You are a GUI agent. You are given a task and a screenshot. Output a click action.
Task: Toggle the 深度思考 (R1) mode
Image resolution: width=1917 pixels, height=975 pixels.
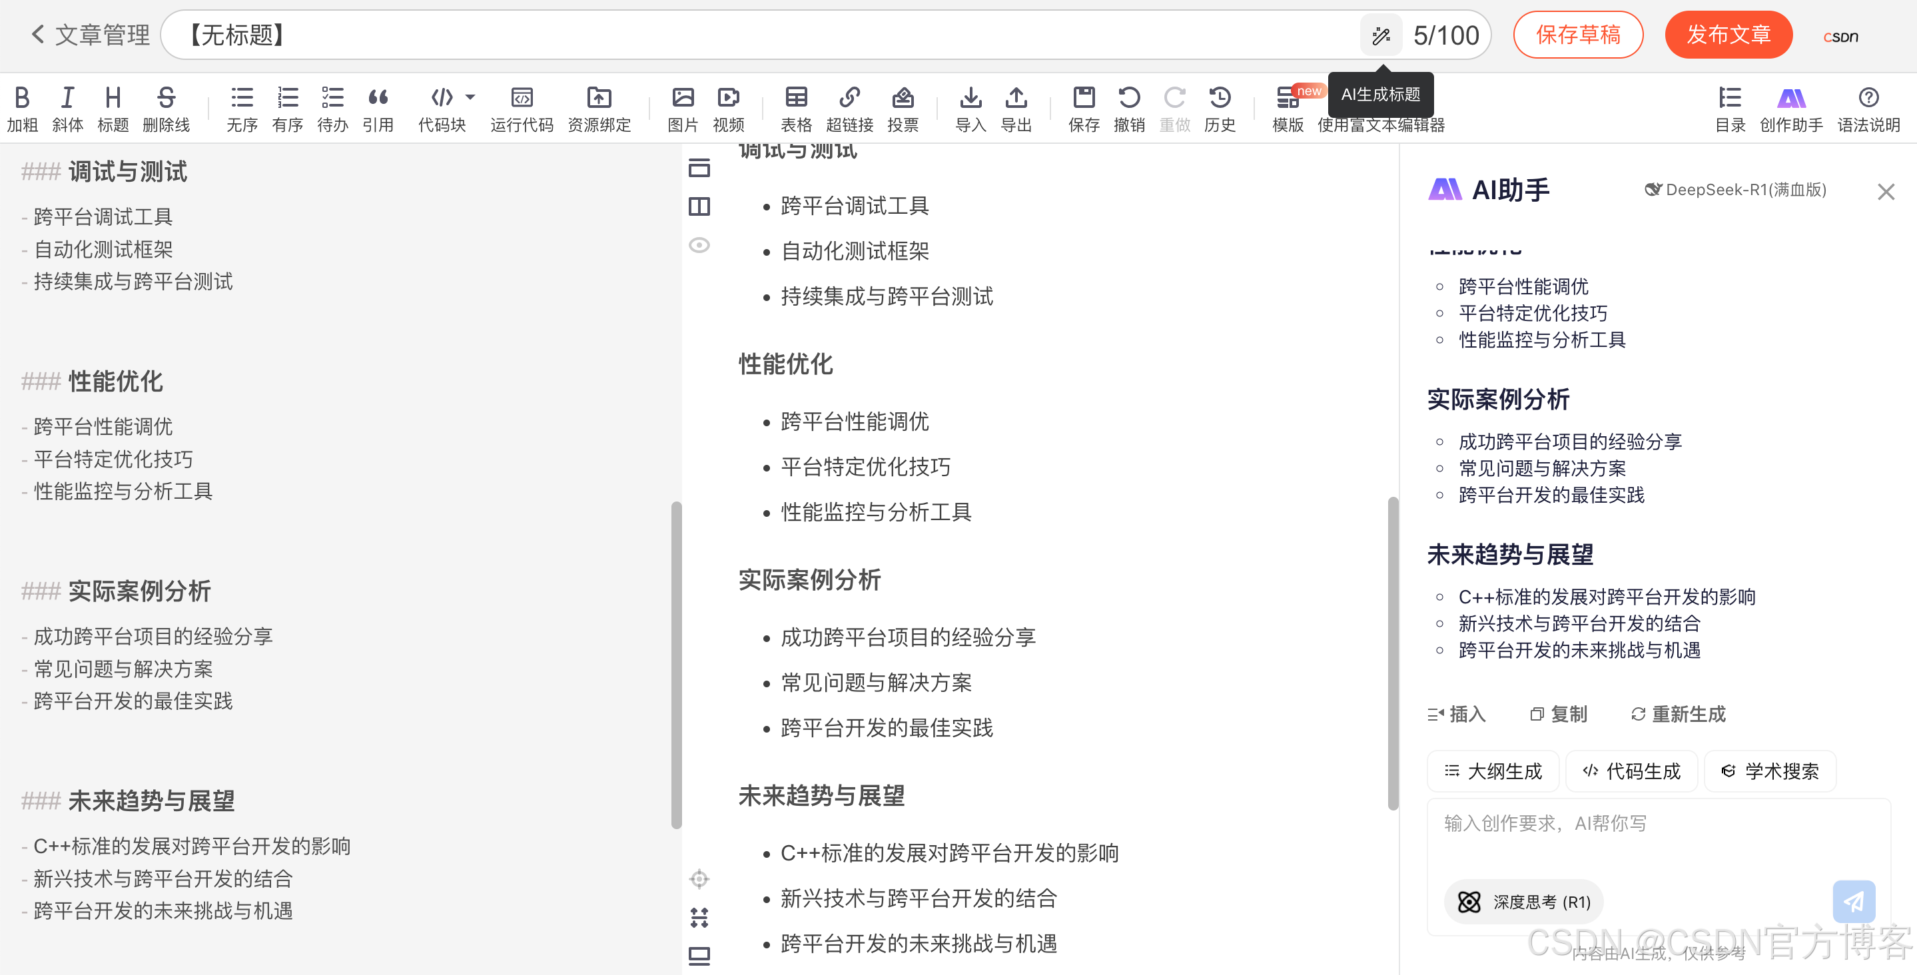click(x=1524, y=902)
